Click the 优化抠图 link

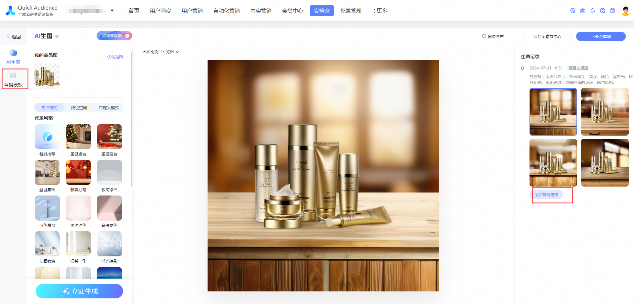pyautogui.click(x=115, y=57)
